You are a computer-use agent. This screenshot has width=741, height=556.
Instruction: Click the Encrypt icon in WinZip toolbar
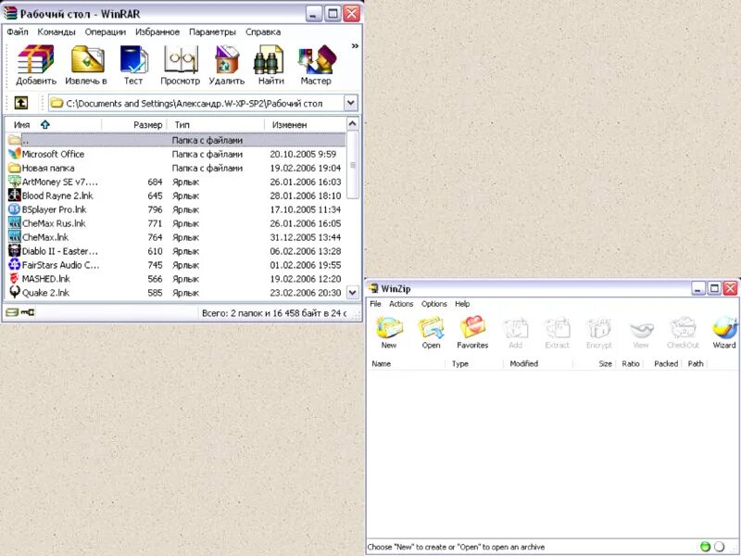[598, 332]
